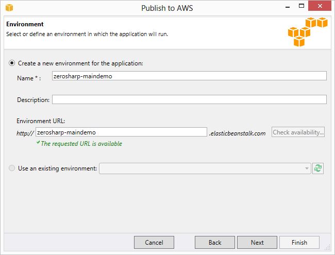Close the Publish to AWS dialog
This screenshot has width=335, height=255.
(320, 6)
